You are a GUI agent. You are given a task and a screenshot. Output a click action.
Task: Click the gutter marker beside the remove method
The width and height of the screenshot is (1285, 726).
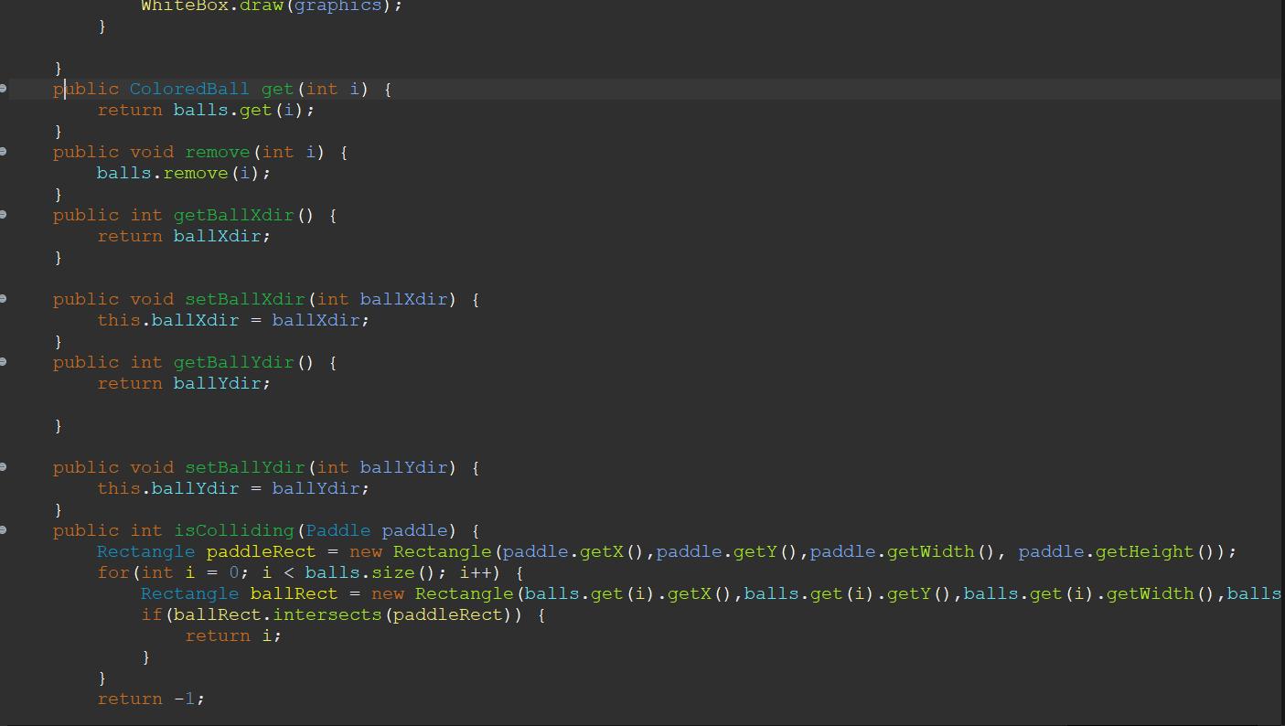(x=5, y=152)
